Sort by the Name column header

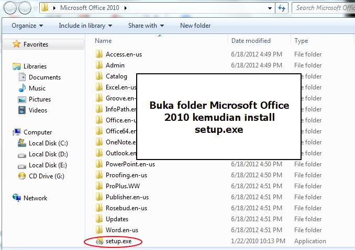pyautogui.click(x=103, y=41)
